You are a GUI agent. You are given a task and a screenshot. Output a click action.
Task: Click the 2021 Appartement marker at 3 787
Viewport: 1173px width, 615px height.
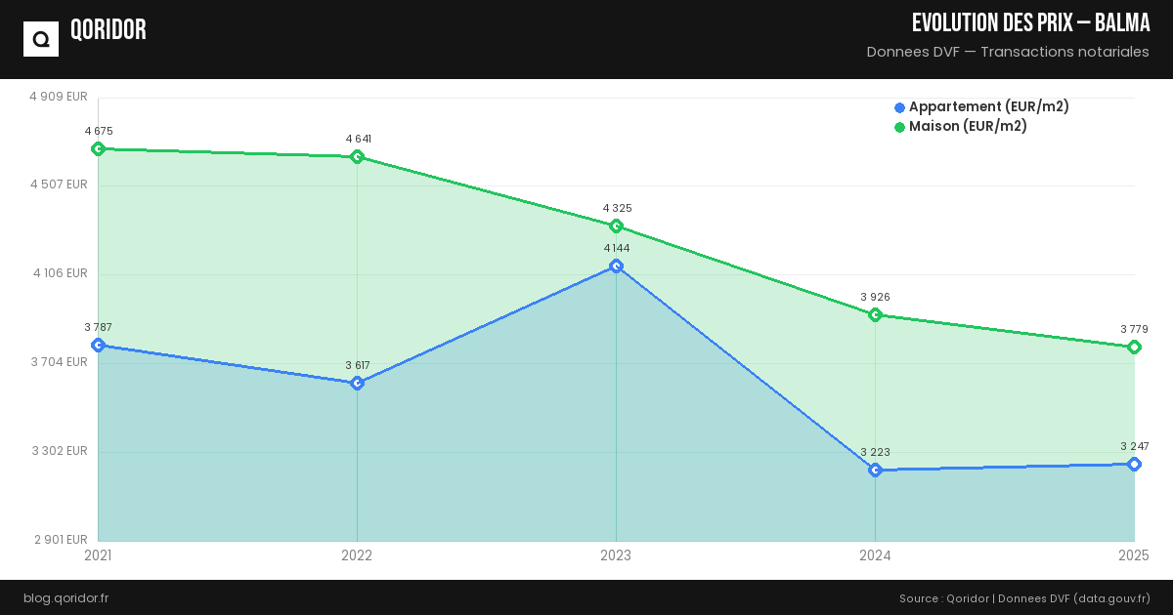pyautogui.click(x=98, y=345)
